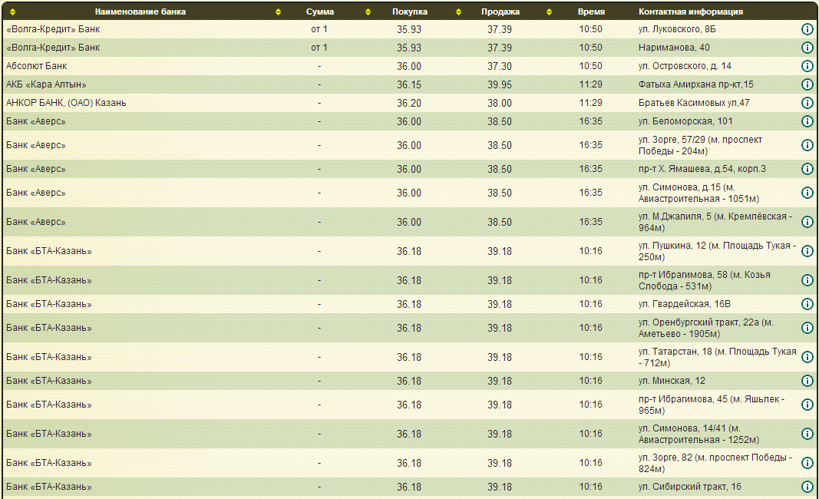Viewport: 819px width, 499px height.
Task: Click address ул. Минская, 12
Action: [672, 381]
